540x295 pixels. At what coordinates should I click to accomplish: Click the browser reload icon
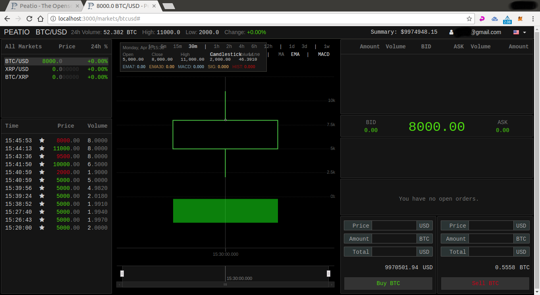click(29, 19)
